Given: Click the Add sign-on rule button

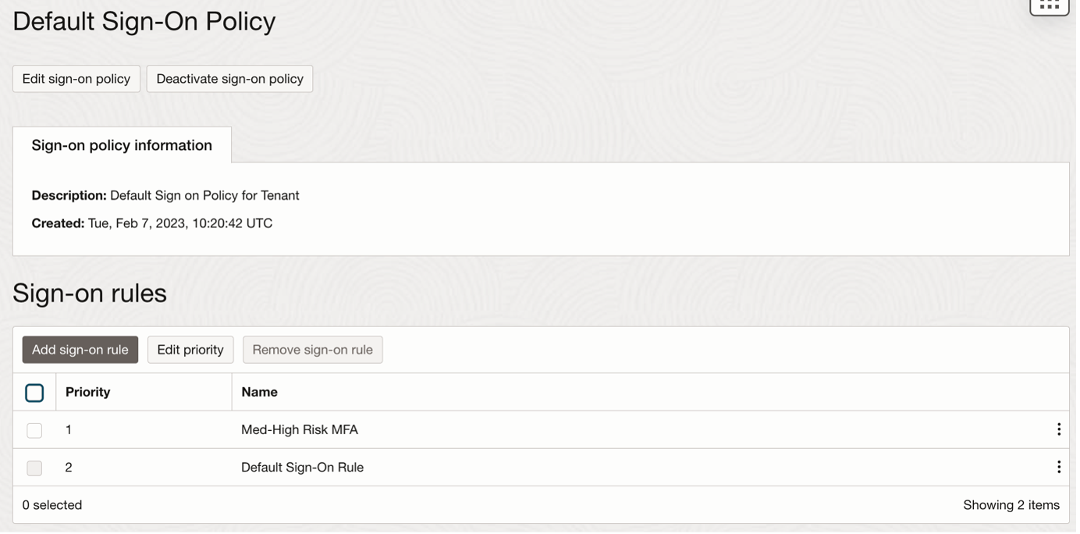Looking at the screenshot, I should pos(80,350).
